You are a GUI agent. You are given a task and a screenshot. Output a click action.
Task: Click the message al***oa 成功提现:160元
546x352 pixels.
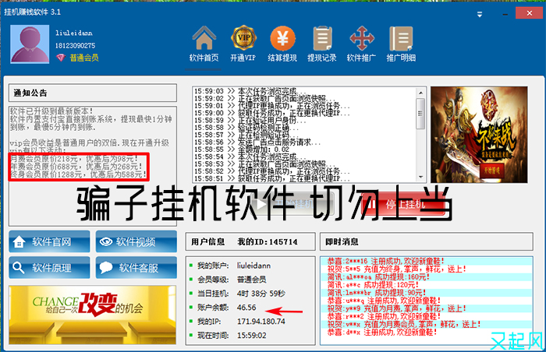point(378,277)
